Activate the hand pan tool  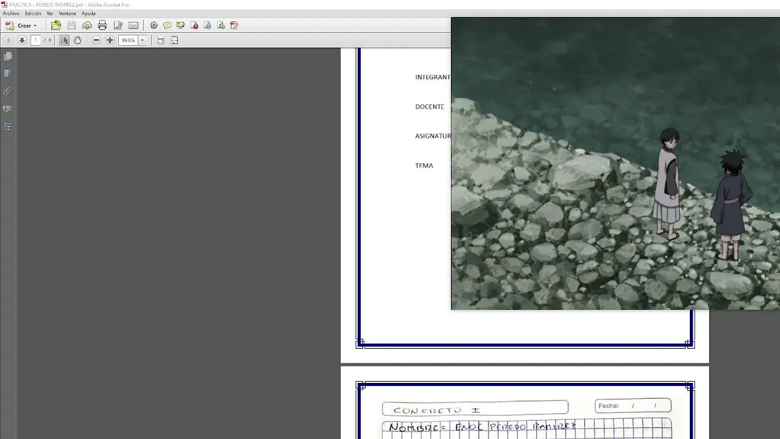[x=77, y=40]
